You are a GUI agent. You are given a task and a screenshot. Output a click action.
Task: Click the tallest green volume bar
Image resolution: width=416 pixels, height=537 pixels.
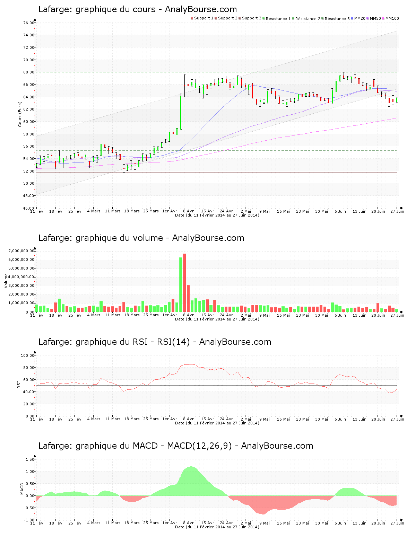pyautogui.click(x=181, y=284)
